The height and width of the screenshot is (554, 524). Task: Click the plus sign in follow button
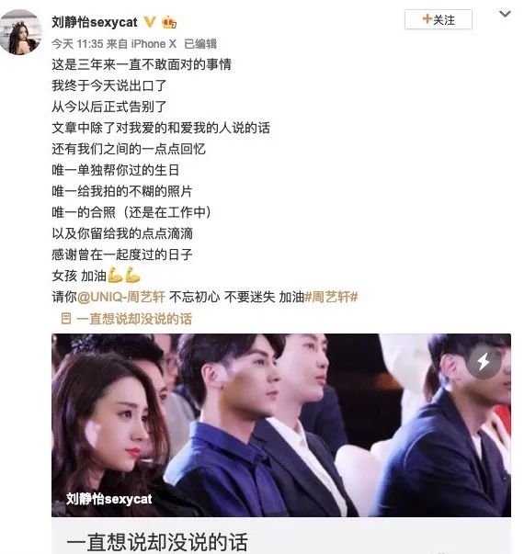427,18
